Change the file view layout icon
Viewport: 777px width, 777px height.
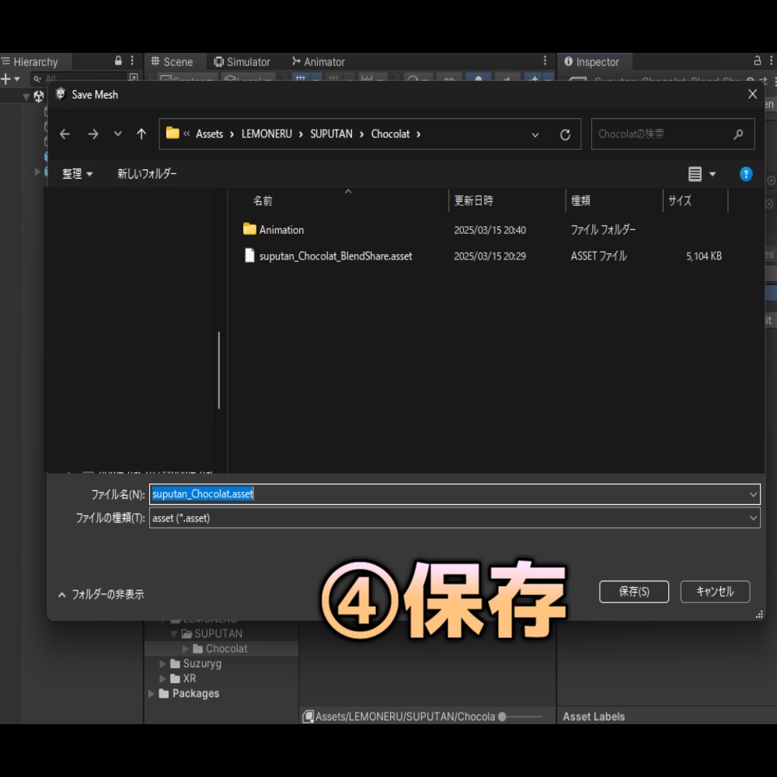pos(695,174)
